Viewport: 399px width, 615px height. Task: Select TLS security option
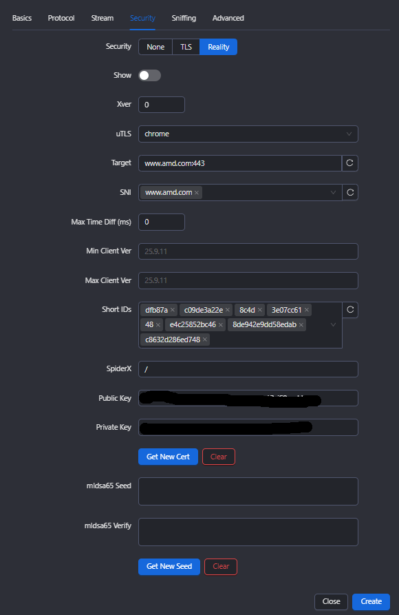pyautogui.click(x=186, y=47)
